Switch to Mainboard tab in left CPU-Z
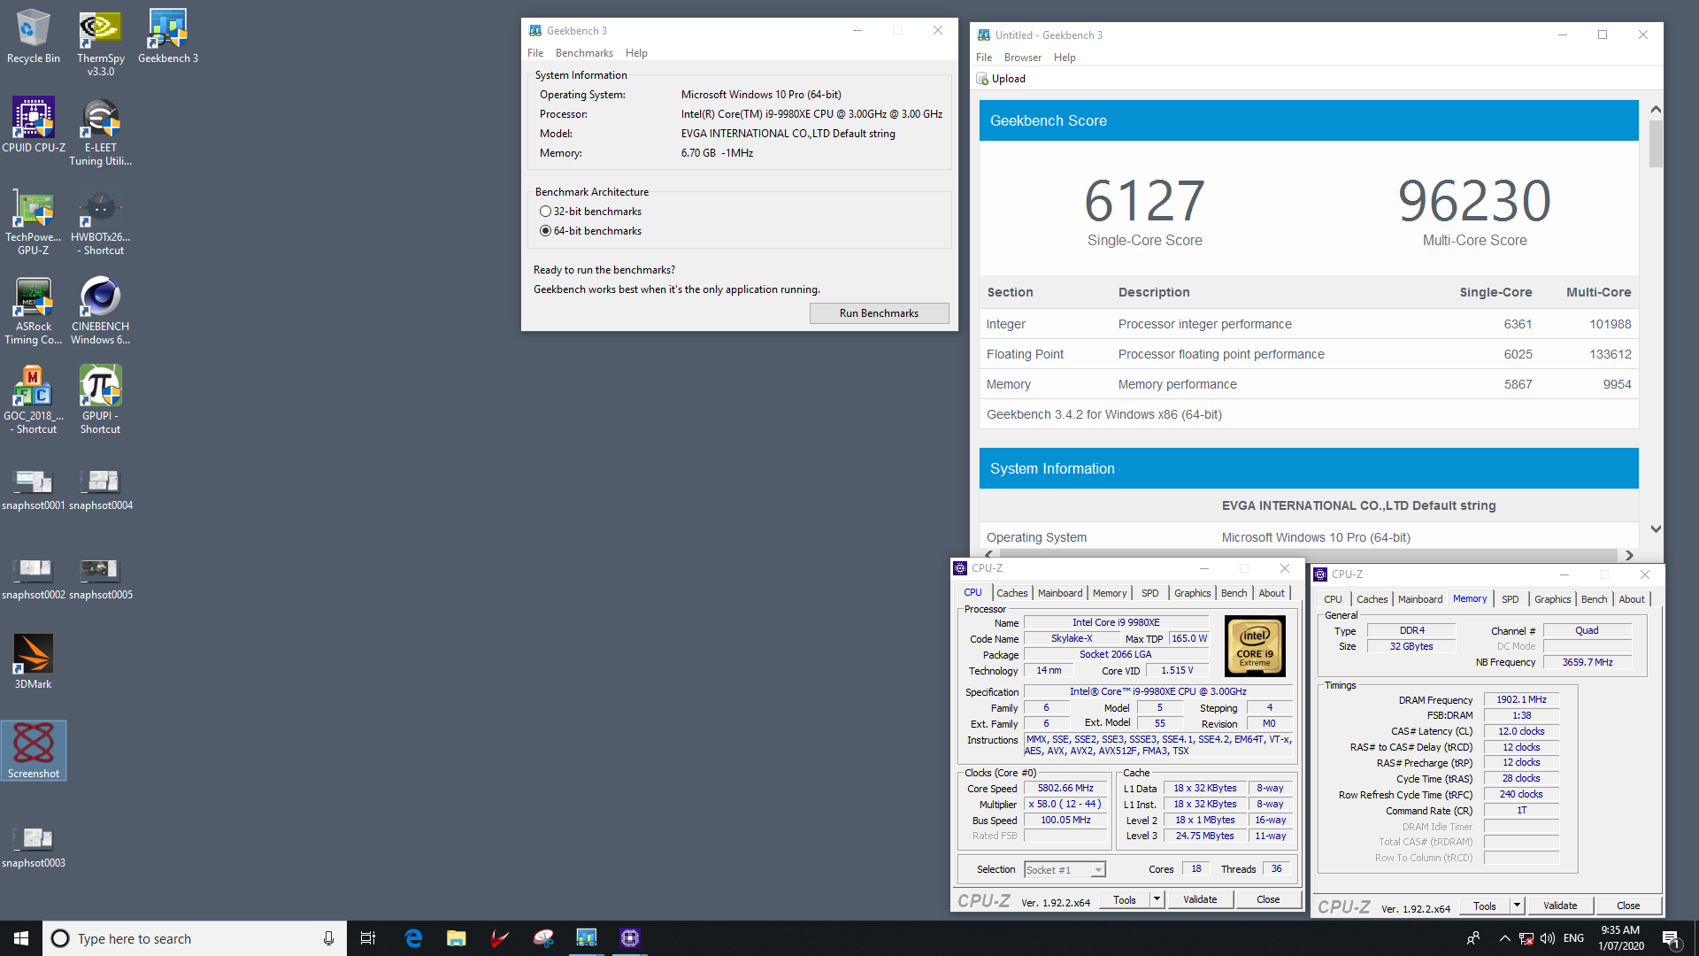The image size is (1699, 956). (1060, 593)
